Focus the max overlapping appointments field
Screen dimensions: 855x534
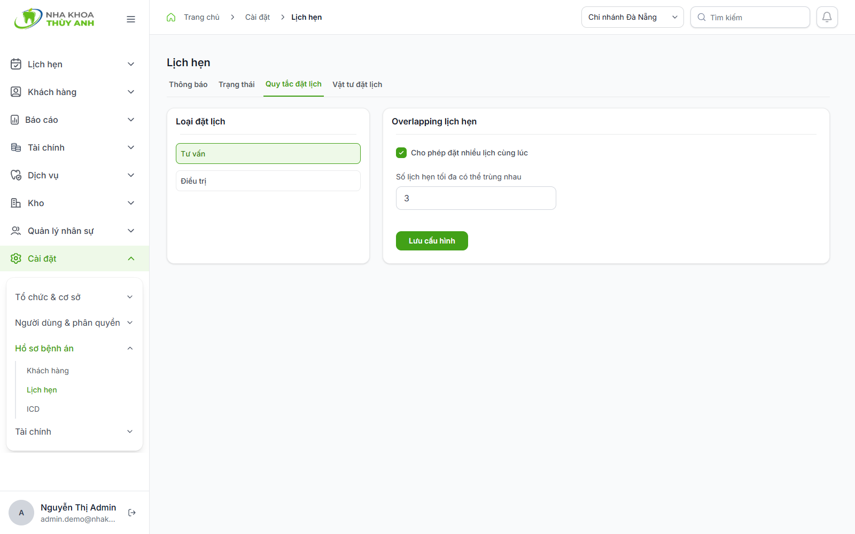476,198
